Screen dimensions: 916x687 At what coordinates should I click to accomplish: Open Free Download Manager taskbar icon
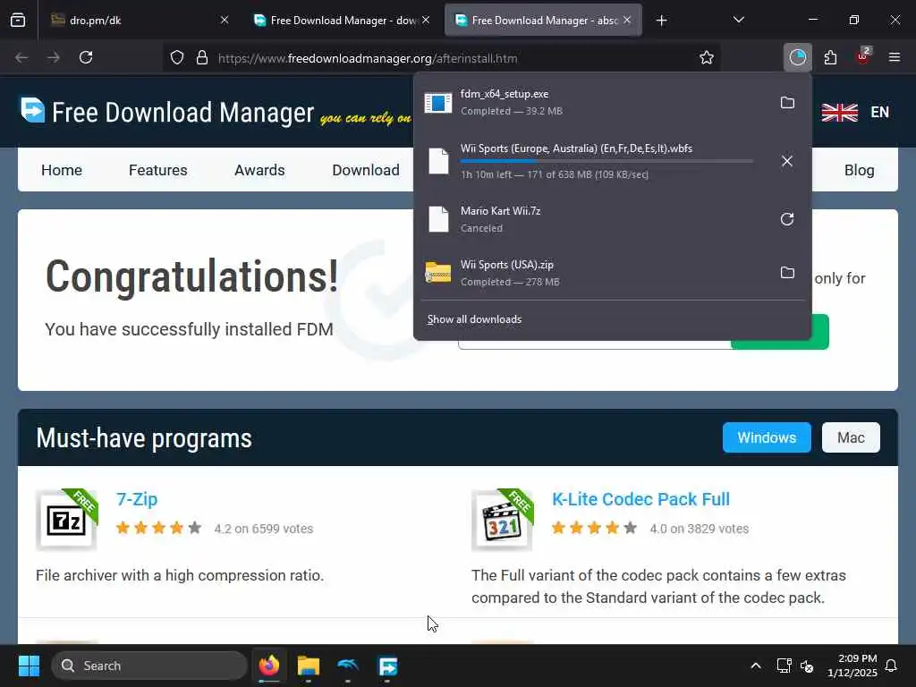(x=388, y=666)
